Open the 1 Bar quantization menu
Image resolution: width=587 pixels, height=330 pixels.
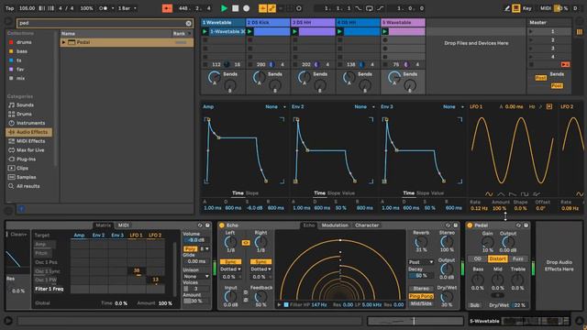click(127, 8)
